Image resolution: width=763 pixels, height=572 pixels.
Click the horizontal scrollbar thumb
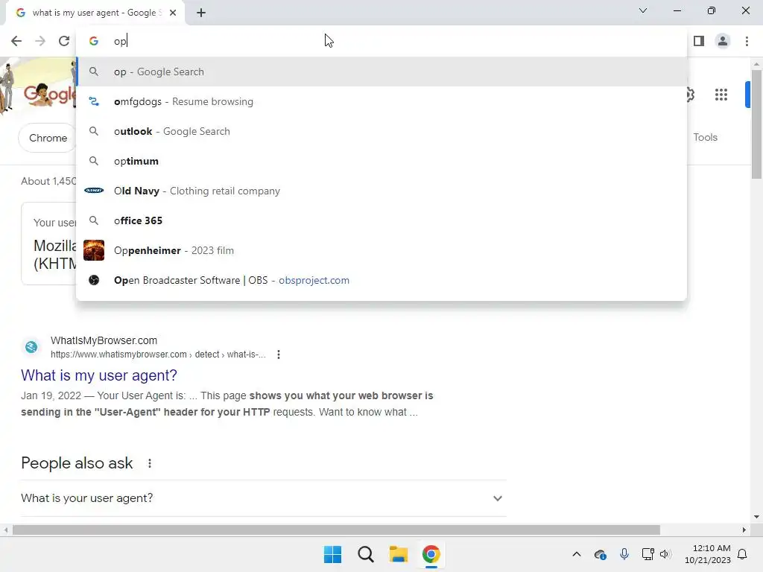point(336,530)
